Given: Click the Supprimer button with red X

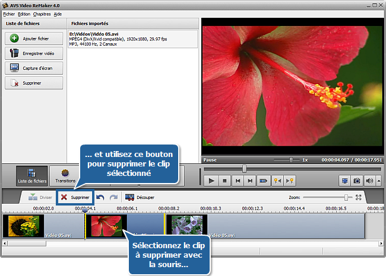Looking at the screenshot, I should tap(75, 197).
